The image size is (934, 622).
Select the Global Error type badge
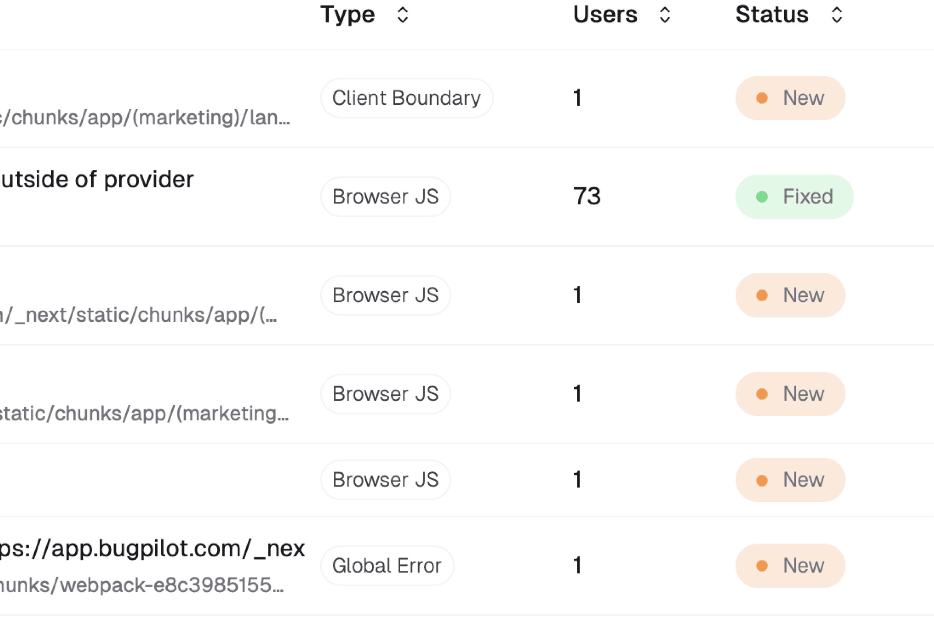tap(387, 566)
